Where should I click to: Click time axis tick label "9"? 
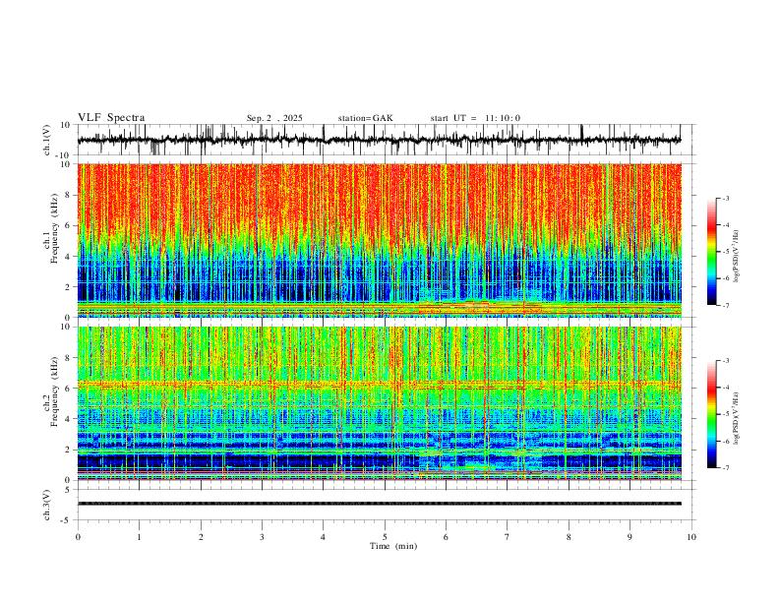coord(629,537)
